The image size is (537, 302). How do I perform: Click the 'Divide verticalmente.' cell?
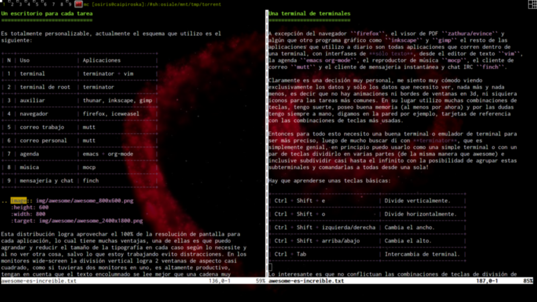pos(418,201)
